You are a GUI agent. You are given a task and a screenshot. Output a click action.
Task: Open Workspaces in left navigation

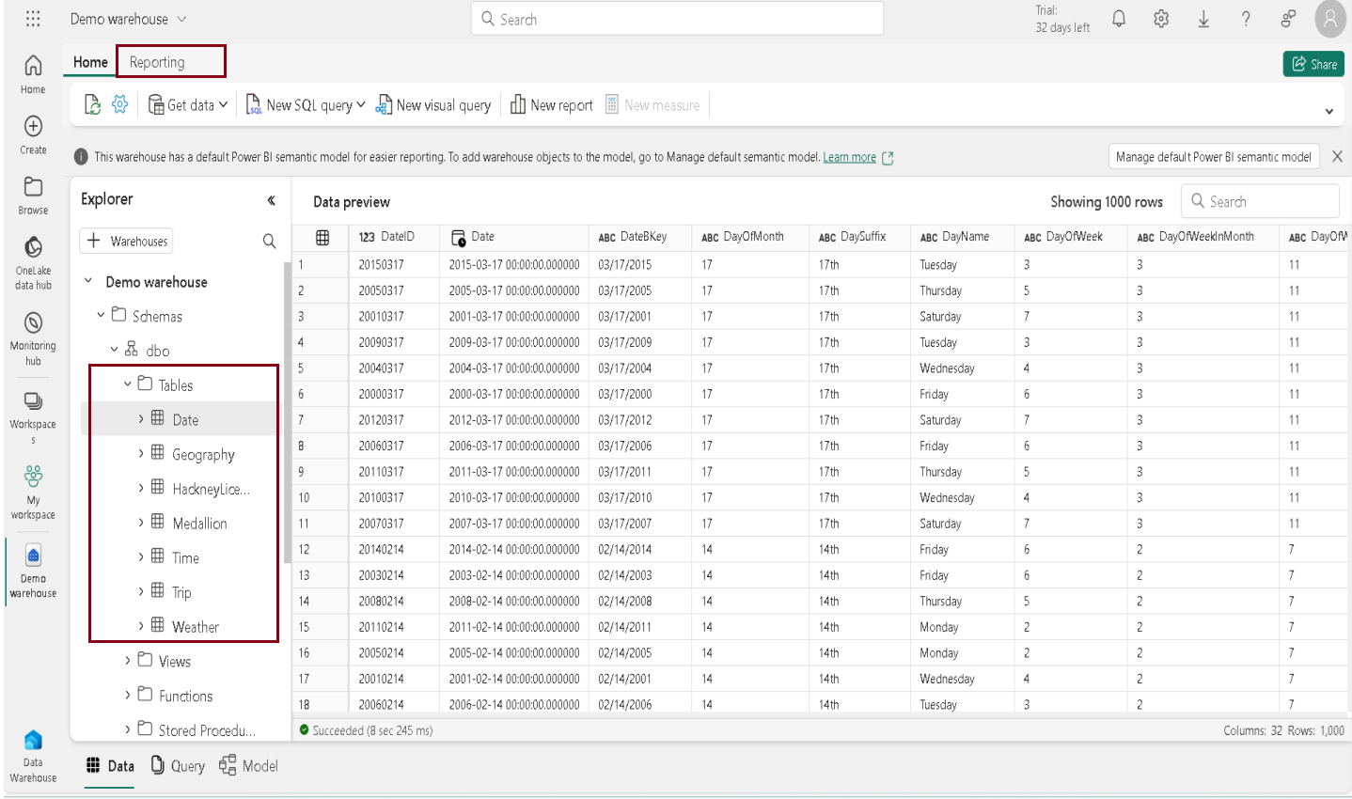[x=33, y=416]
